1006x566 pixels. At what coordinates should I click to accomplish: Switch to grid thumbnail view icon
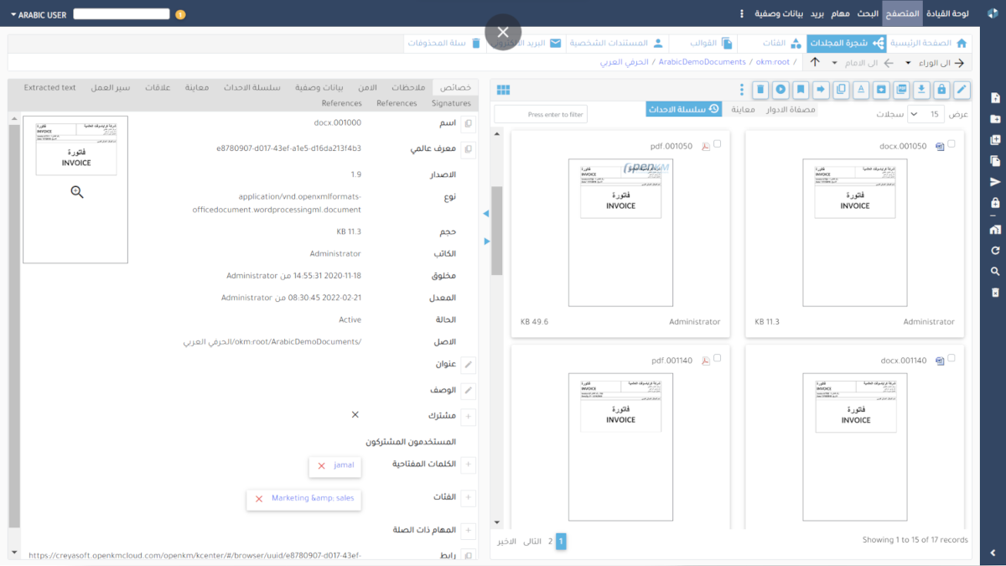[503, 90]
